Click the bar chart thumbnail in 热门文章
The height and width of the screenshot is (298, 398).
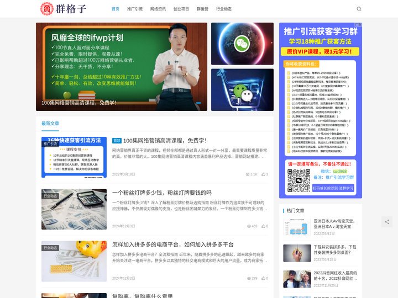(x=297, y=227)
